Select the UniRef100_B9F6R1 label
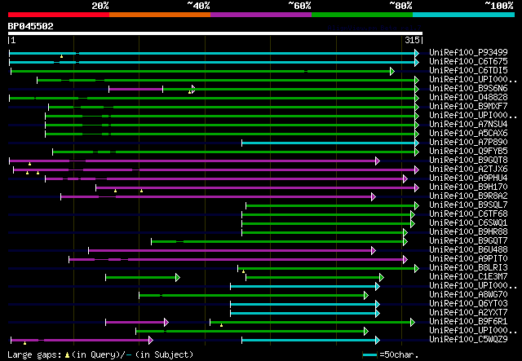 [x=468, y=322]
